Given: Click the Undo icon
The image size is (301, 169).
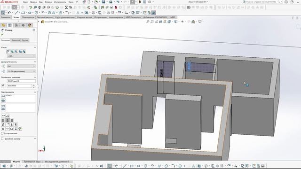Looking at the screenshot, I should [118, 2].
